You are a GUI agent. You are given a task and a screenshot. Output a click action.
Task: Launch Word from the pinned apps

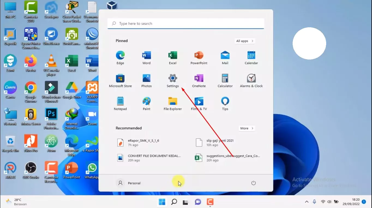pyautogui.click(x=146, y=58)
